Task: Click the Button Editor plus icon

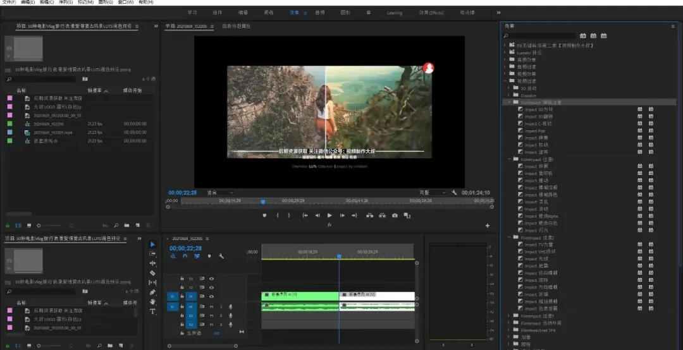Action: click(x=487, y=226)
